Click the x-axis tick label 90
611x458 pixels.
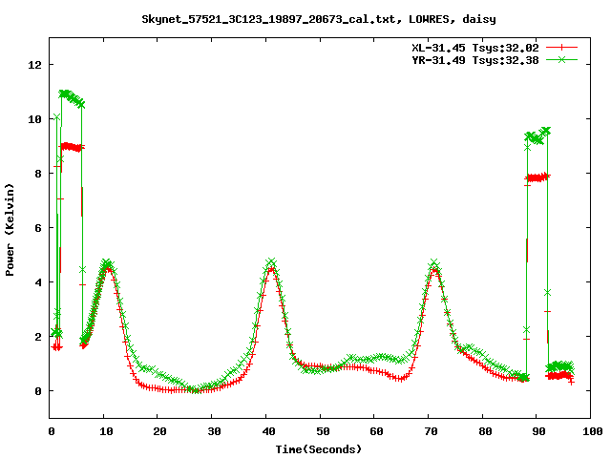538,431
